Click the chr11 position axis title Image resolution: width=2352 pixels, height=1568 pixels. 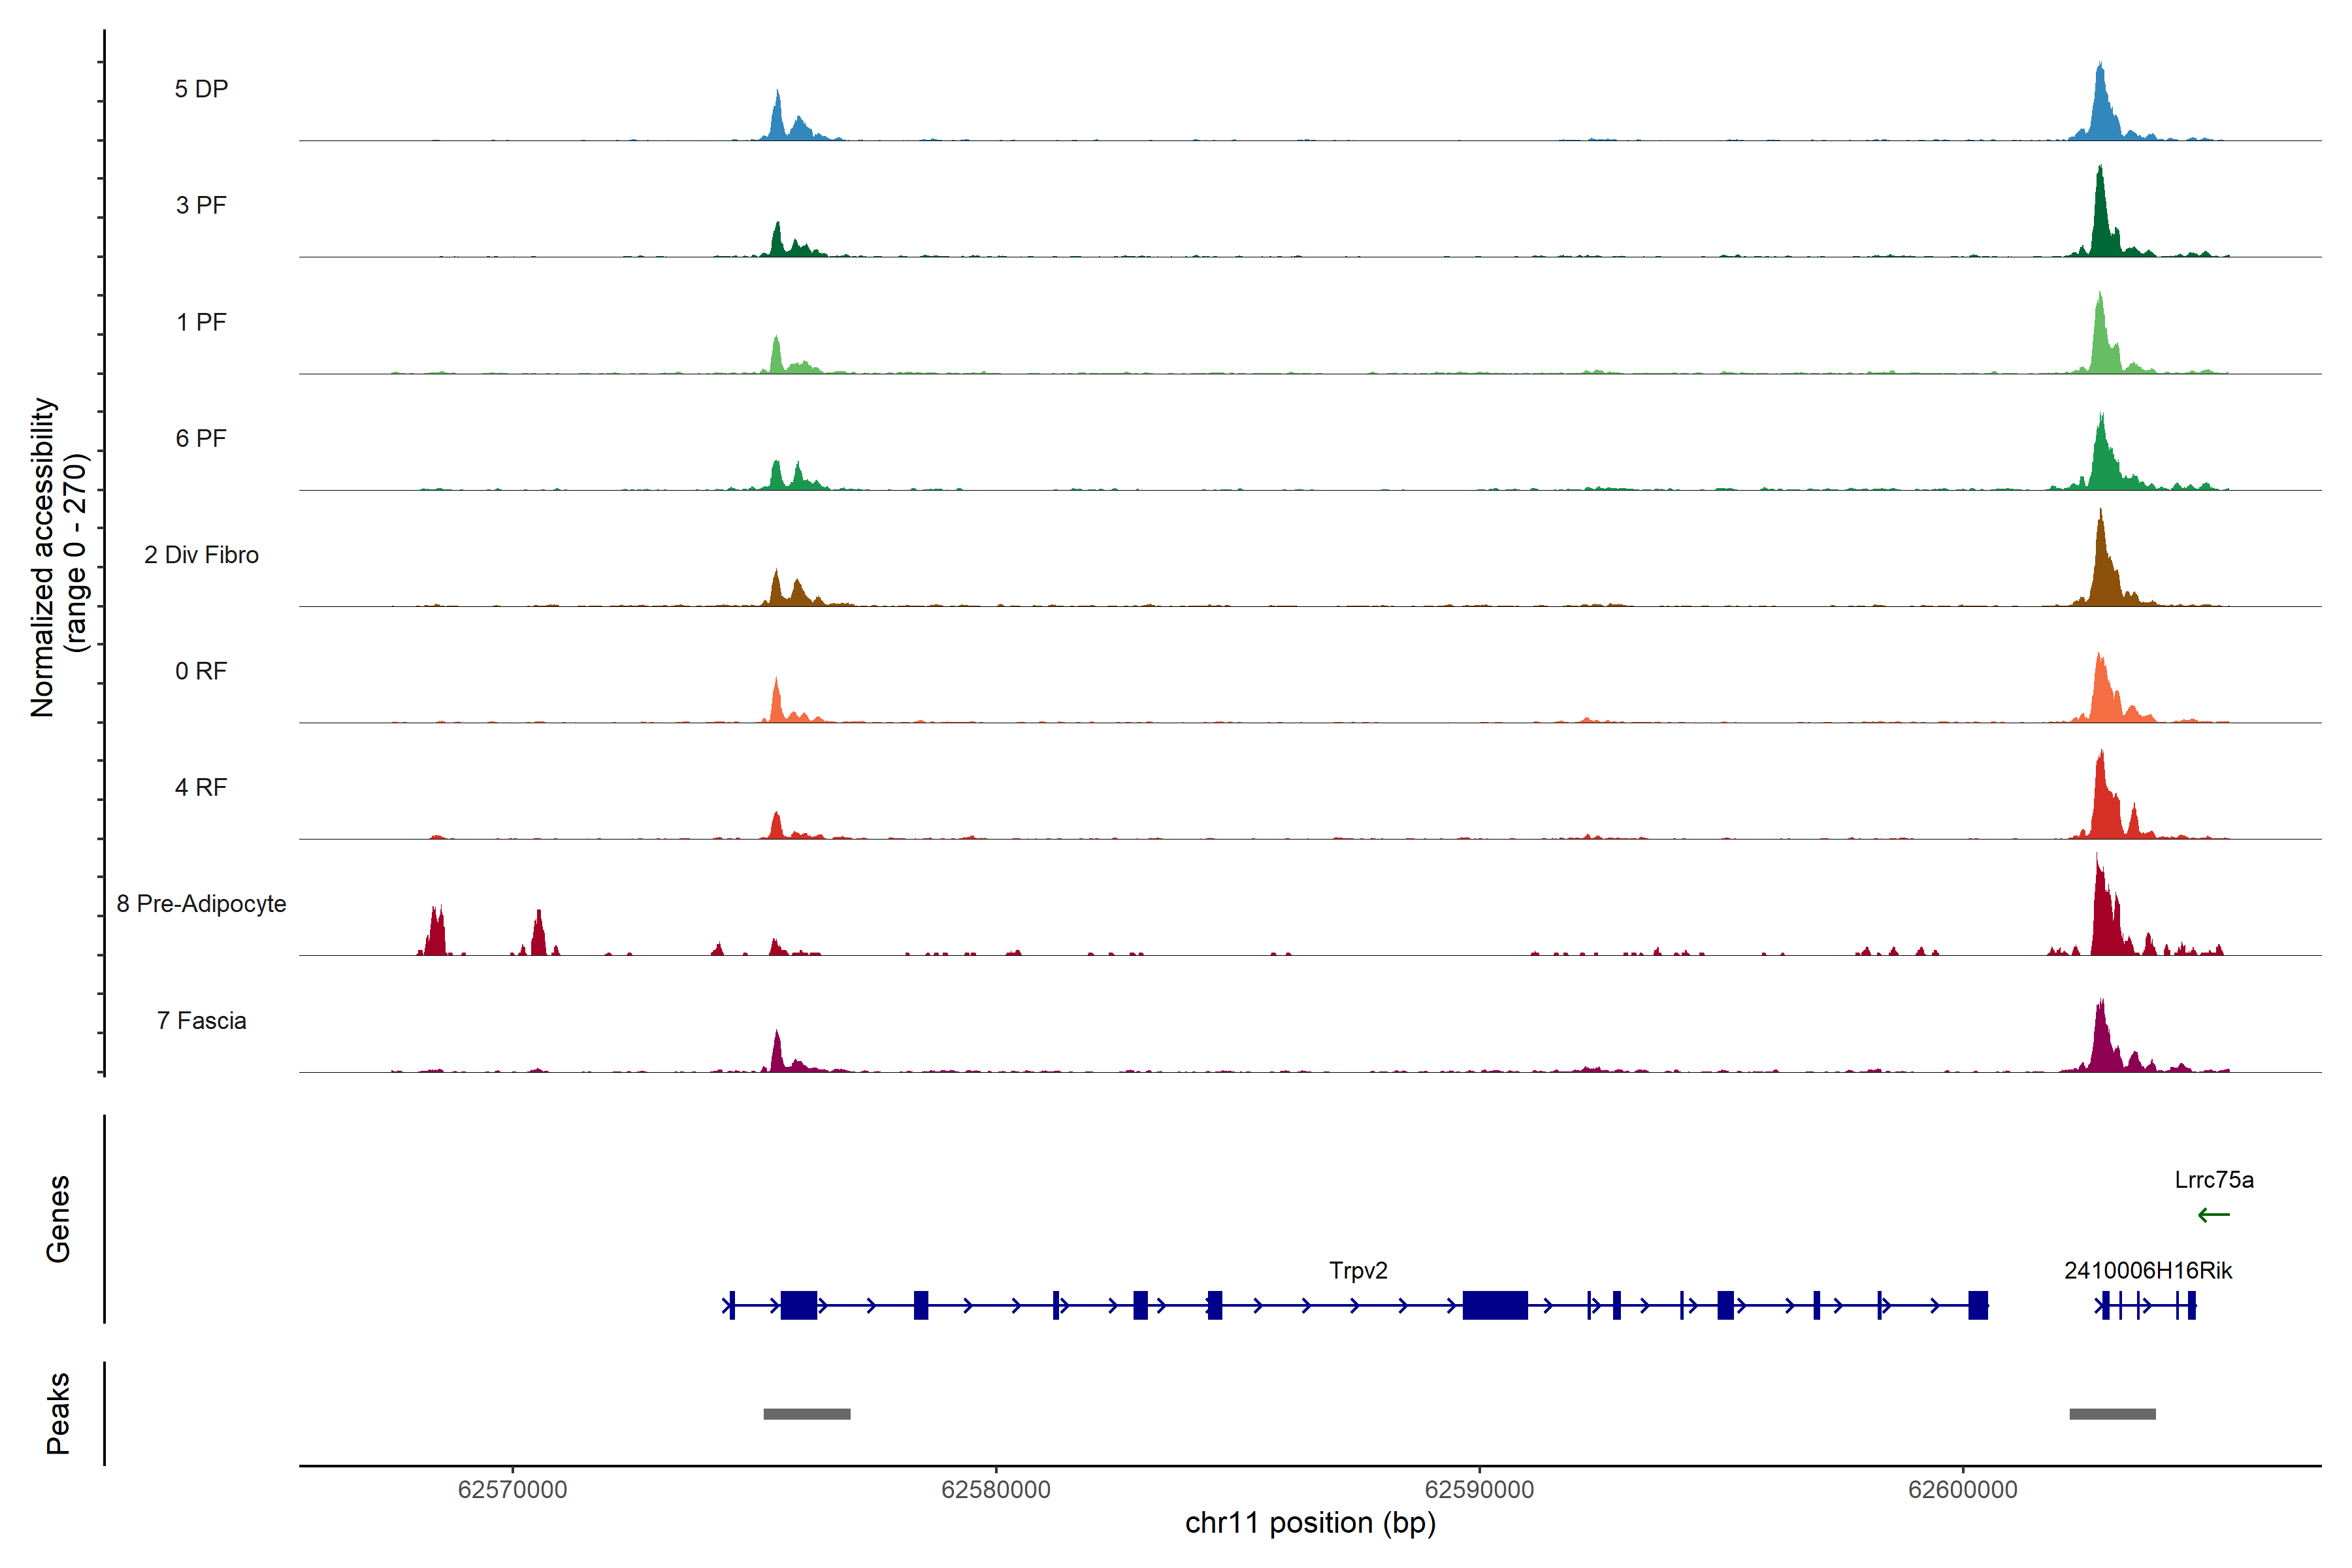coord(1310,1523)
